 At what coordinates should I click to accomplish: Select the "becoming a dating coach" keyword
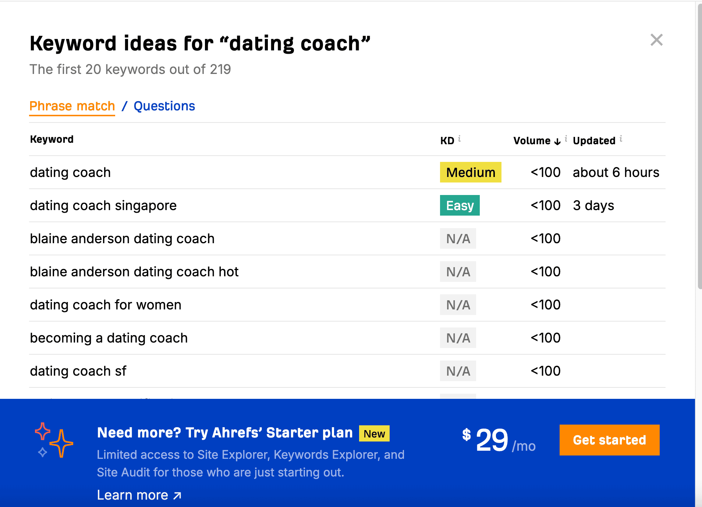(x=109, y=338)
